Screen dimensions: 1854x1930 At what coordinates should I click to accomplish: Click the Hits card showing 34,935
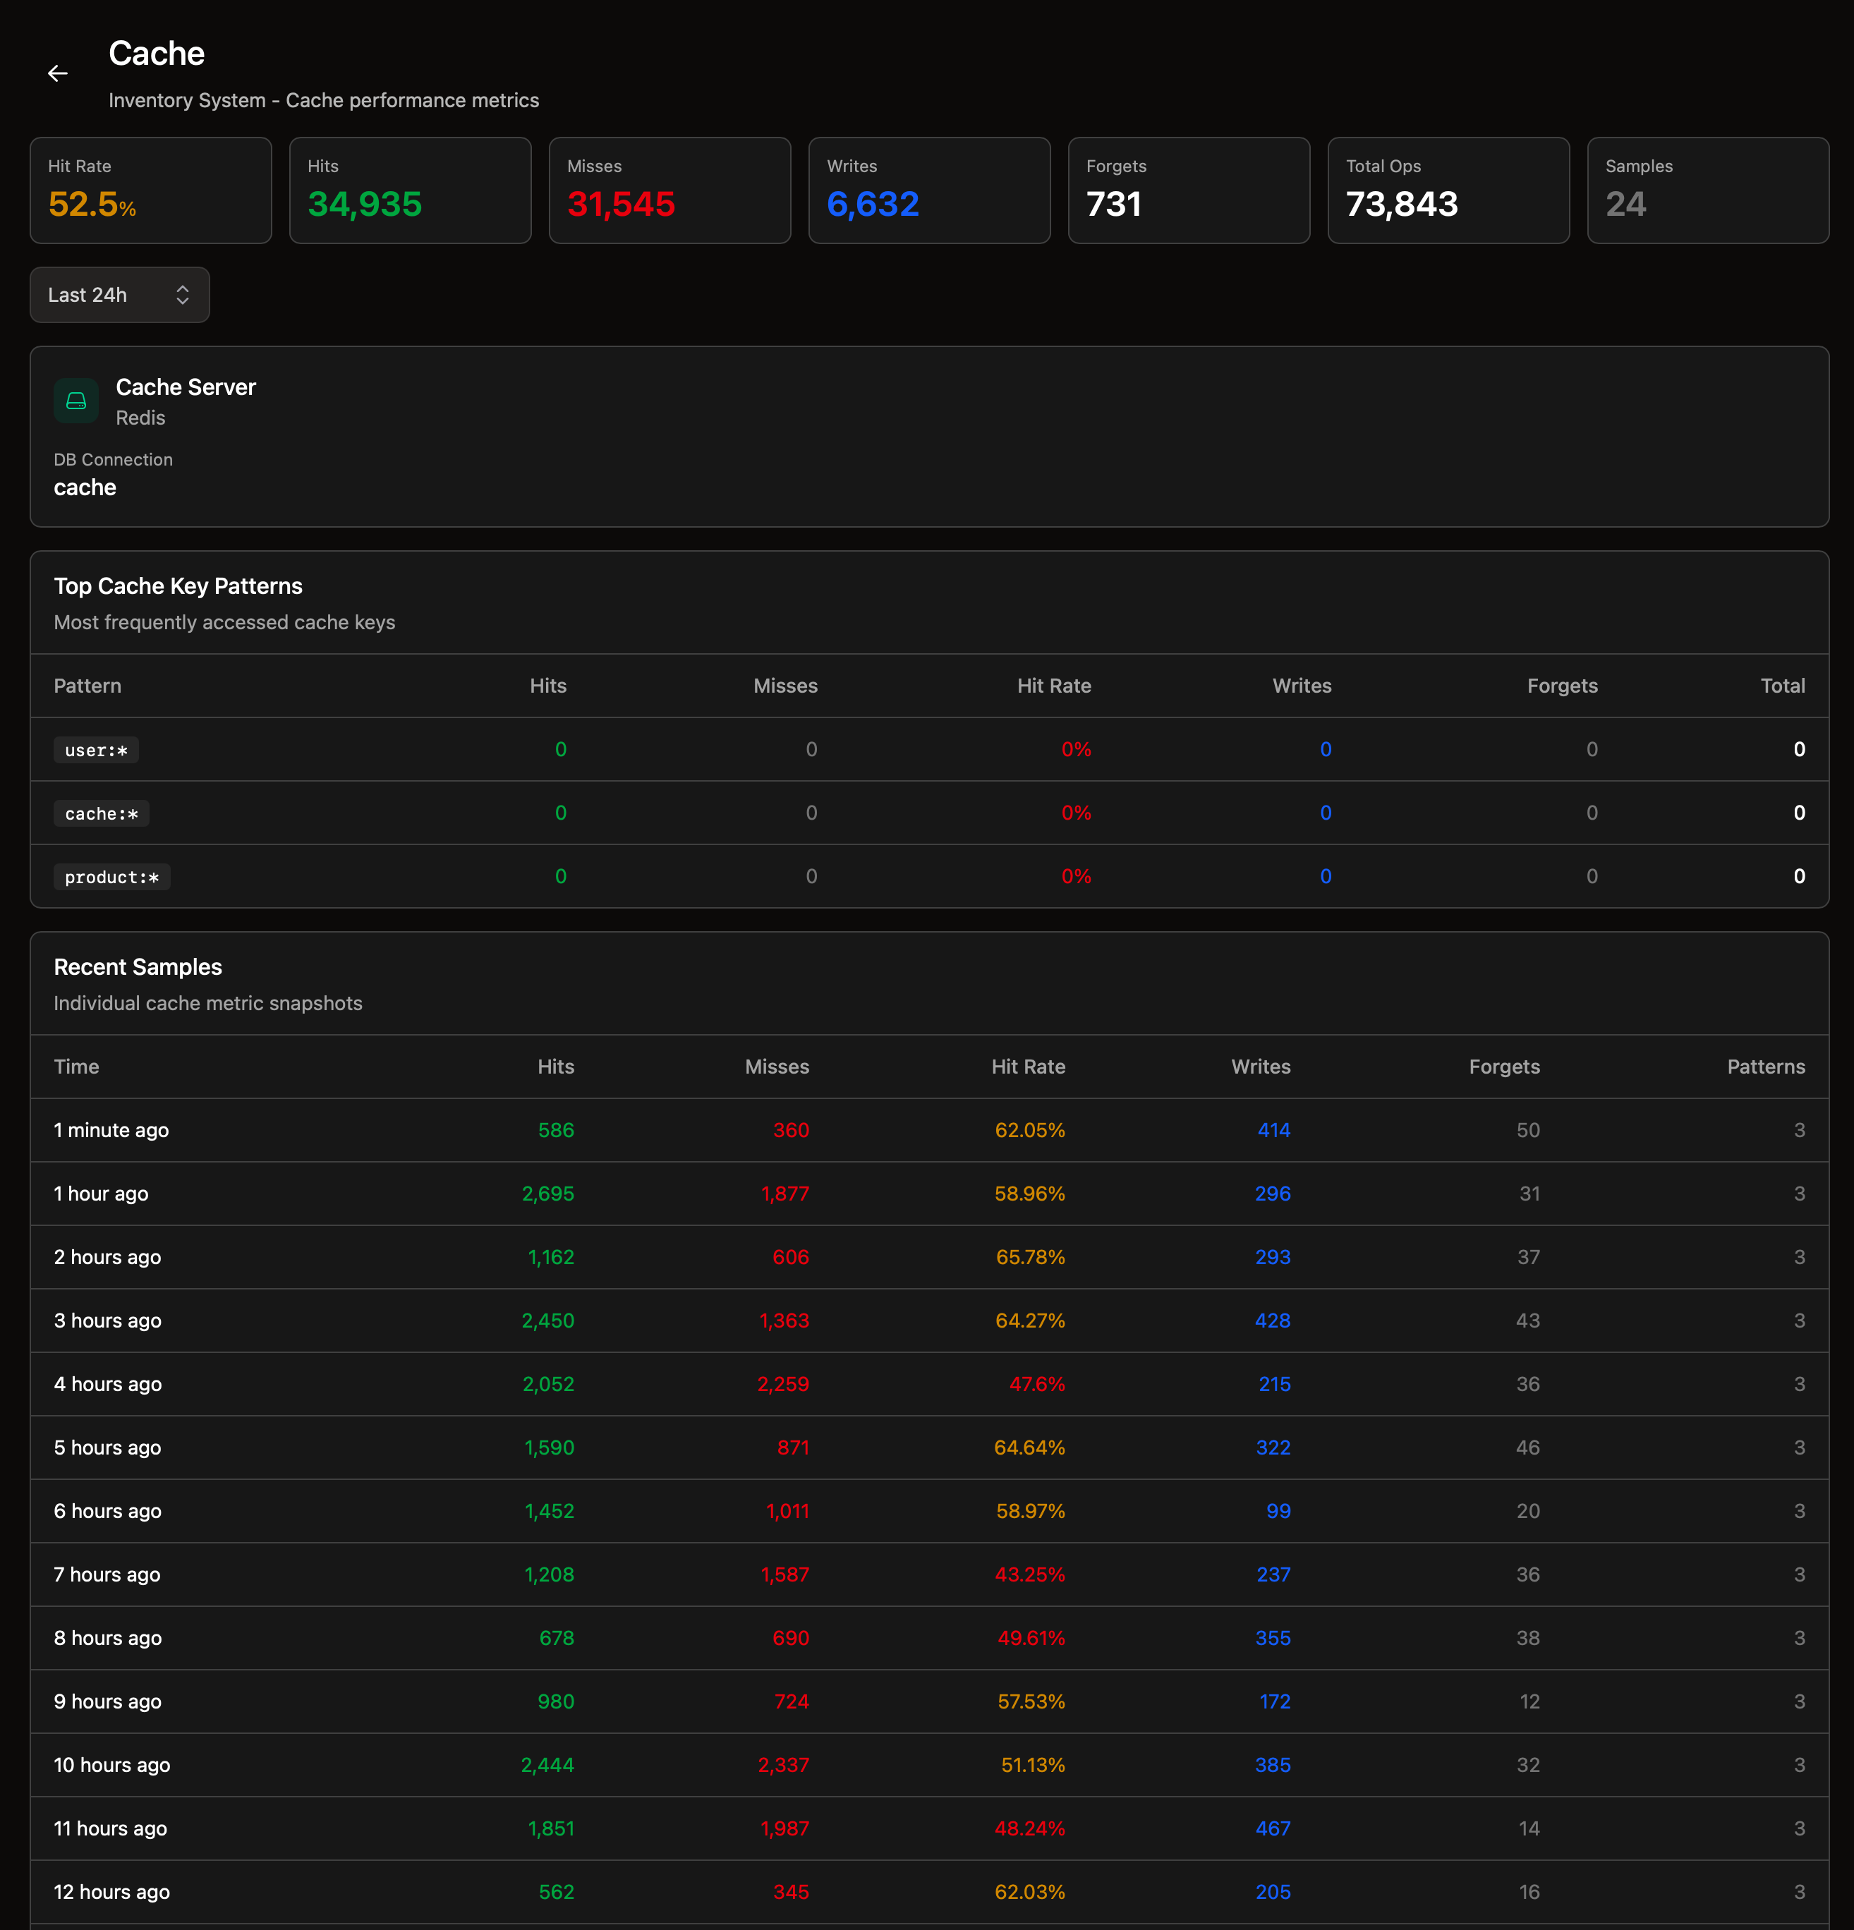point(411,190)
